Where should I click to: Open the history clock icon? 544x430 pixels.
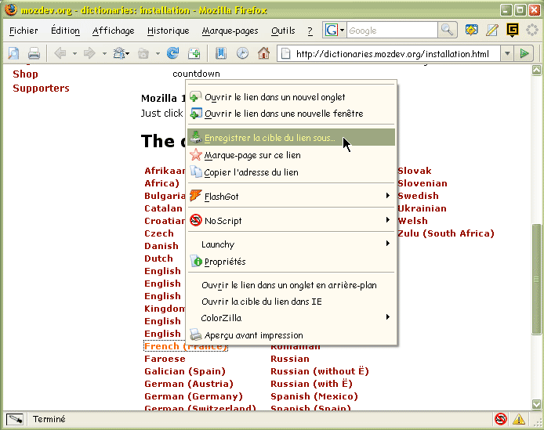[x=242, y=53]
